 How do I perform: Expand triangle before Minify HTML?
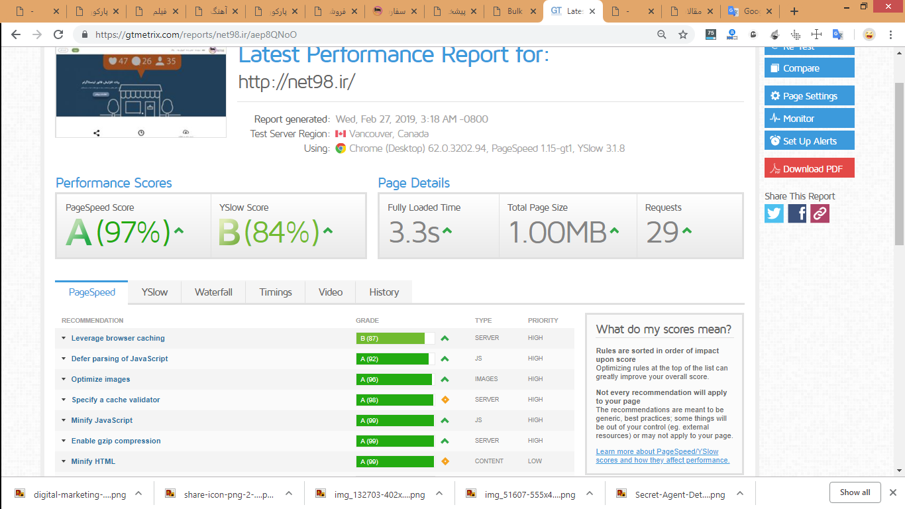[64, 461]
